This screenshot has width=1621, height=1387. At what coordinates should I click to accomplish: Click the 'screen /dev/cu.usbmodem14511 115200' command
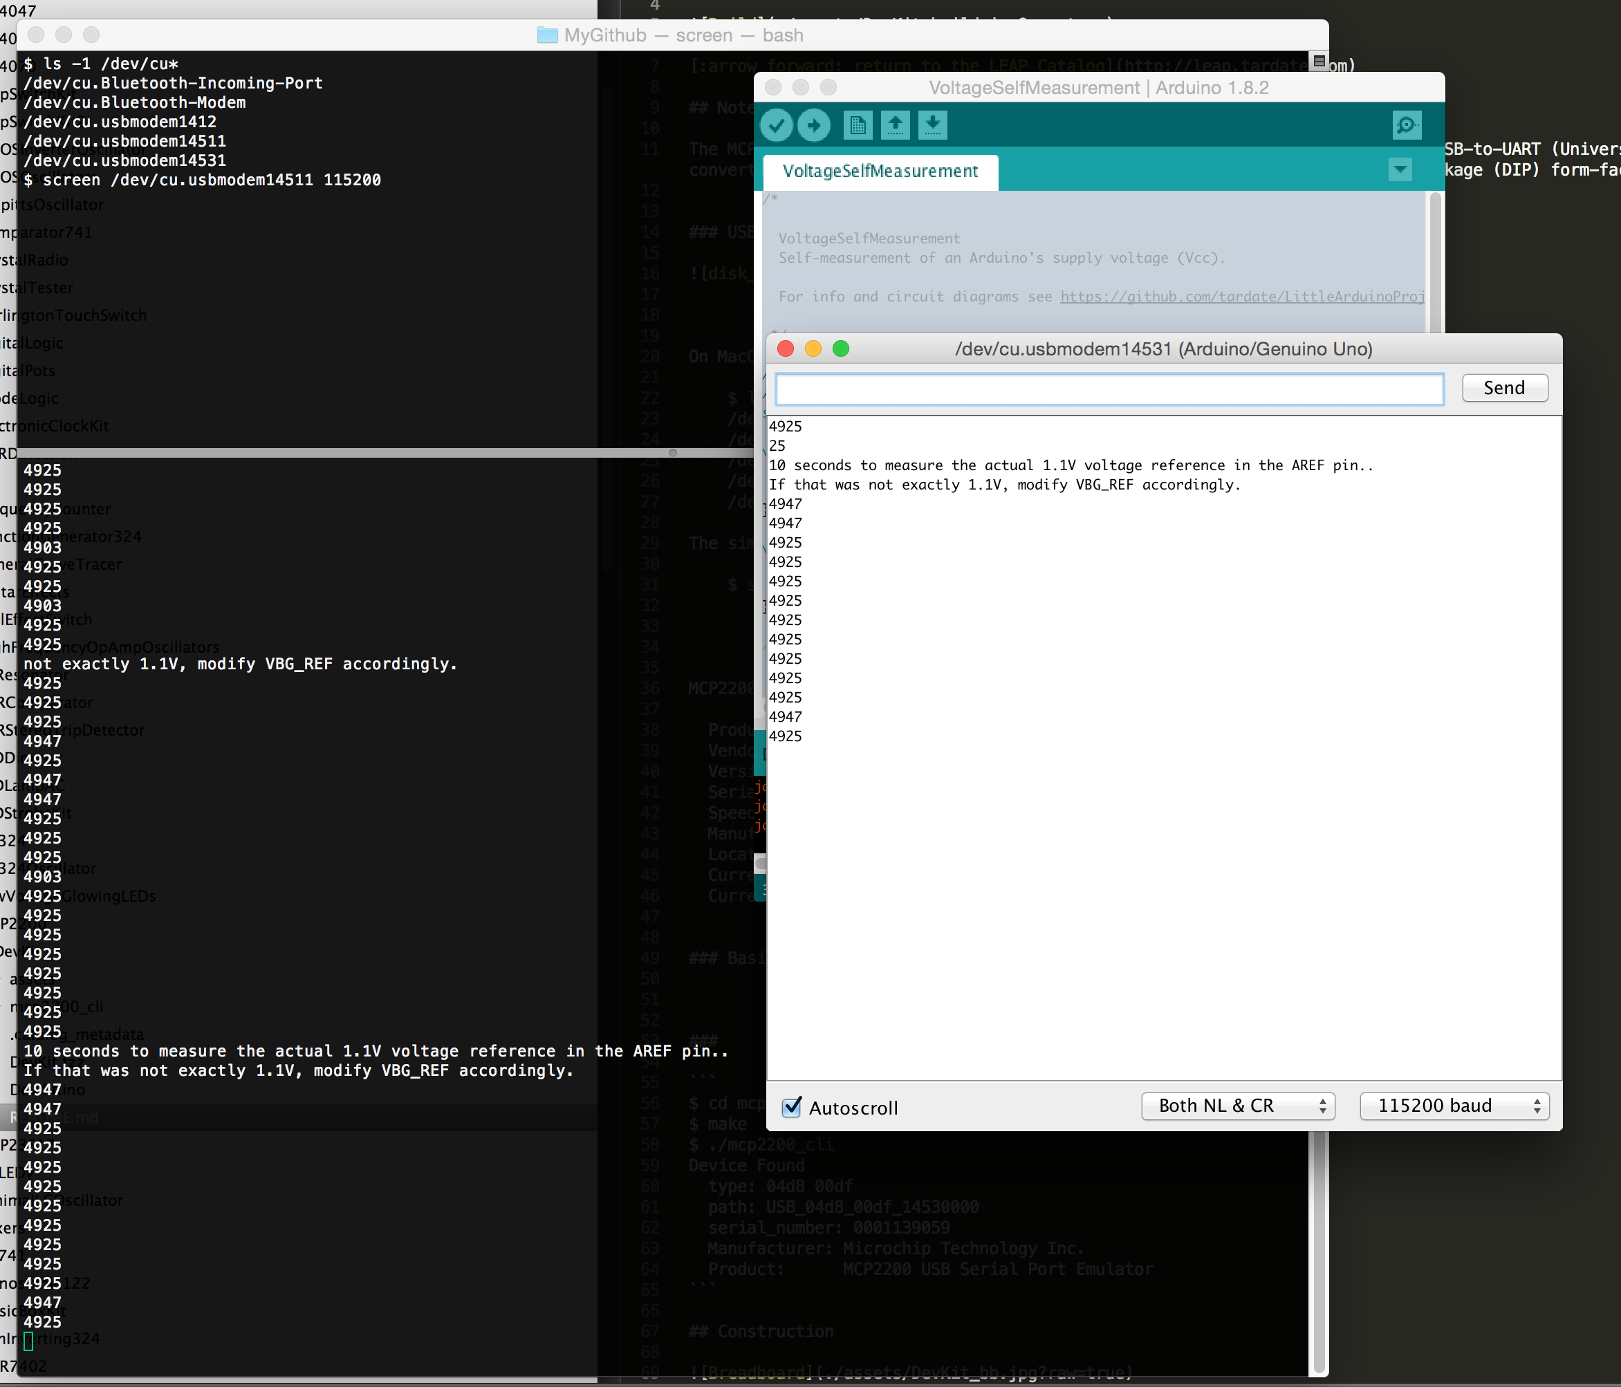(x=212, y=180)
